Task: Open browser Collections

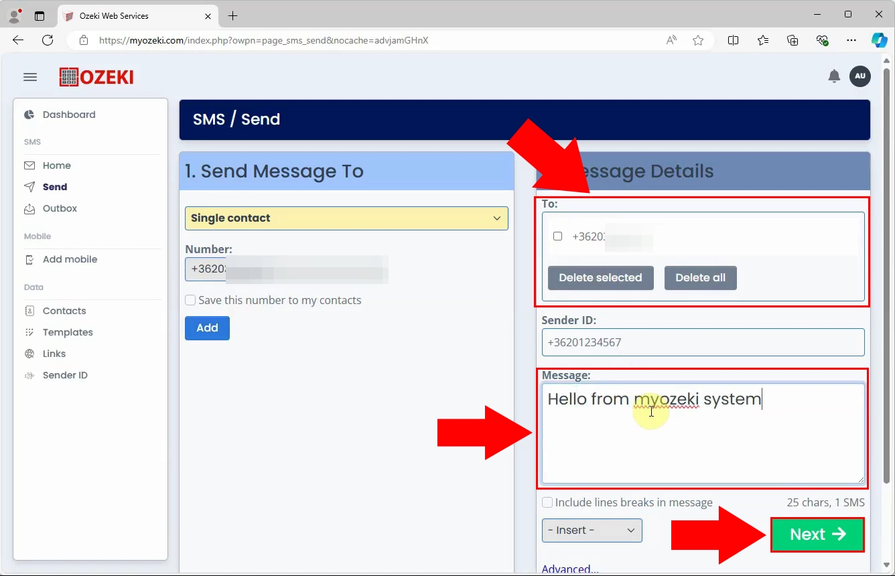Action: tap(793, 40)
